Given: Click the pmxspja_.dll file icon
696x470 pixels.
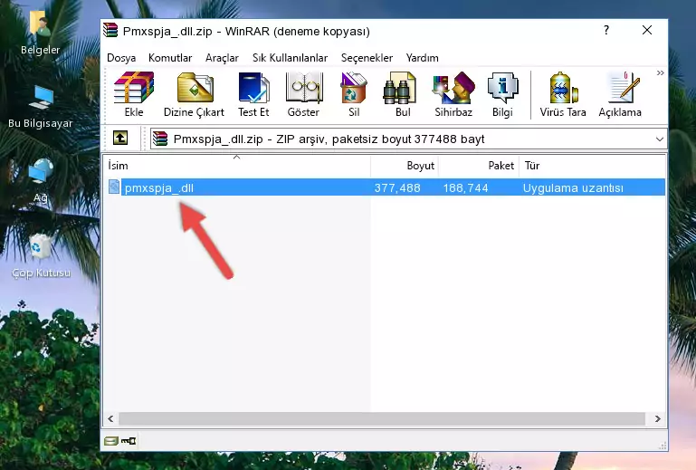Looking at the screenshot, I should click(x=114, y=187).
